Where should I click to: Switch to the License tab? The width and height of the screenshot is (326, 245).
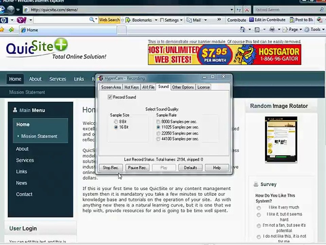pos(203,87)
